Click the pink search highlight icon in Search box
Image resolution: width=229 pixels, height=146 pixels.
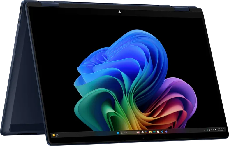pyautogui.click(x=138, y=132)
